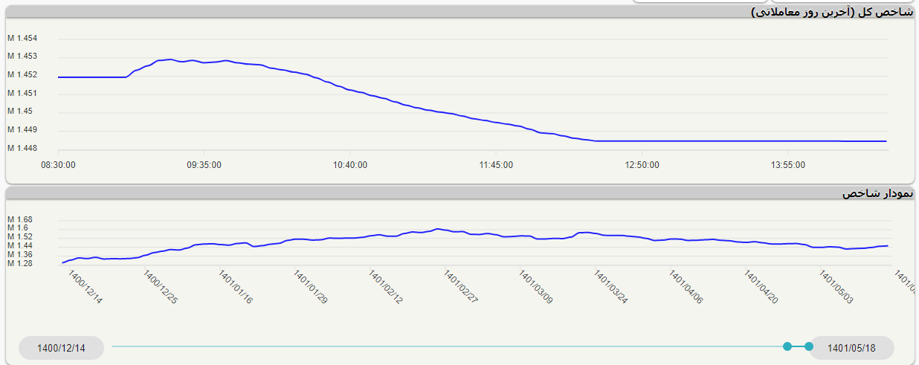Click the 'نمودار شاخص' panel header
The height and width of the screenshot is (365, 919).
pyautogui.click(x=877, y=193)
